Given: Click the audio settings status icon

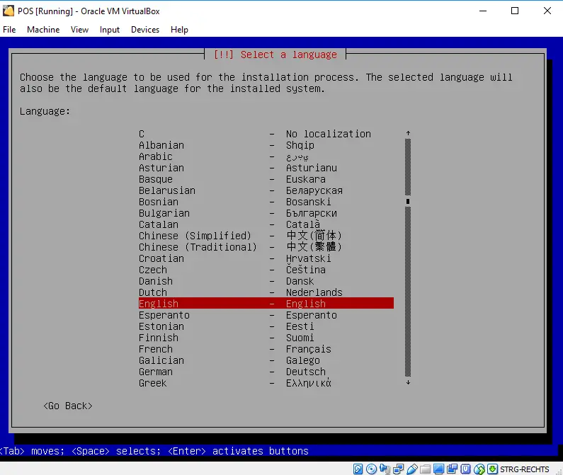Looking at the screenshot, I should coord(385,469).
